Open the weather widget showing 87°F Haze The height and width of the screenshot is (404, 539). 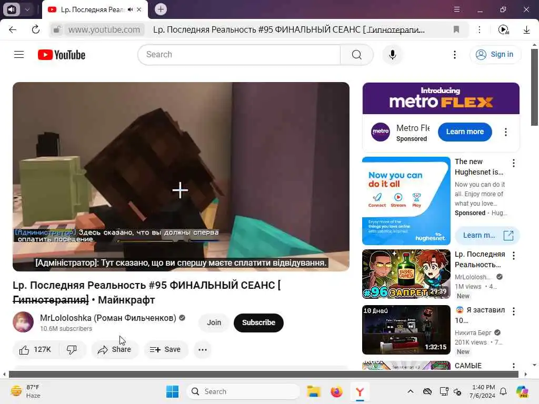pos(26,391)
